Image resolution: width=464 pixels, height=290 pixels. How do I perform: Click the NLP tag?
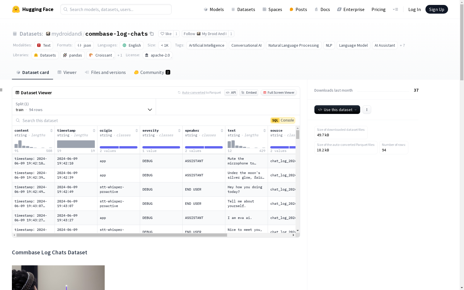(x=329, y=45)
